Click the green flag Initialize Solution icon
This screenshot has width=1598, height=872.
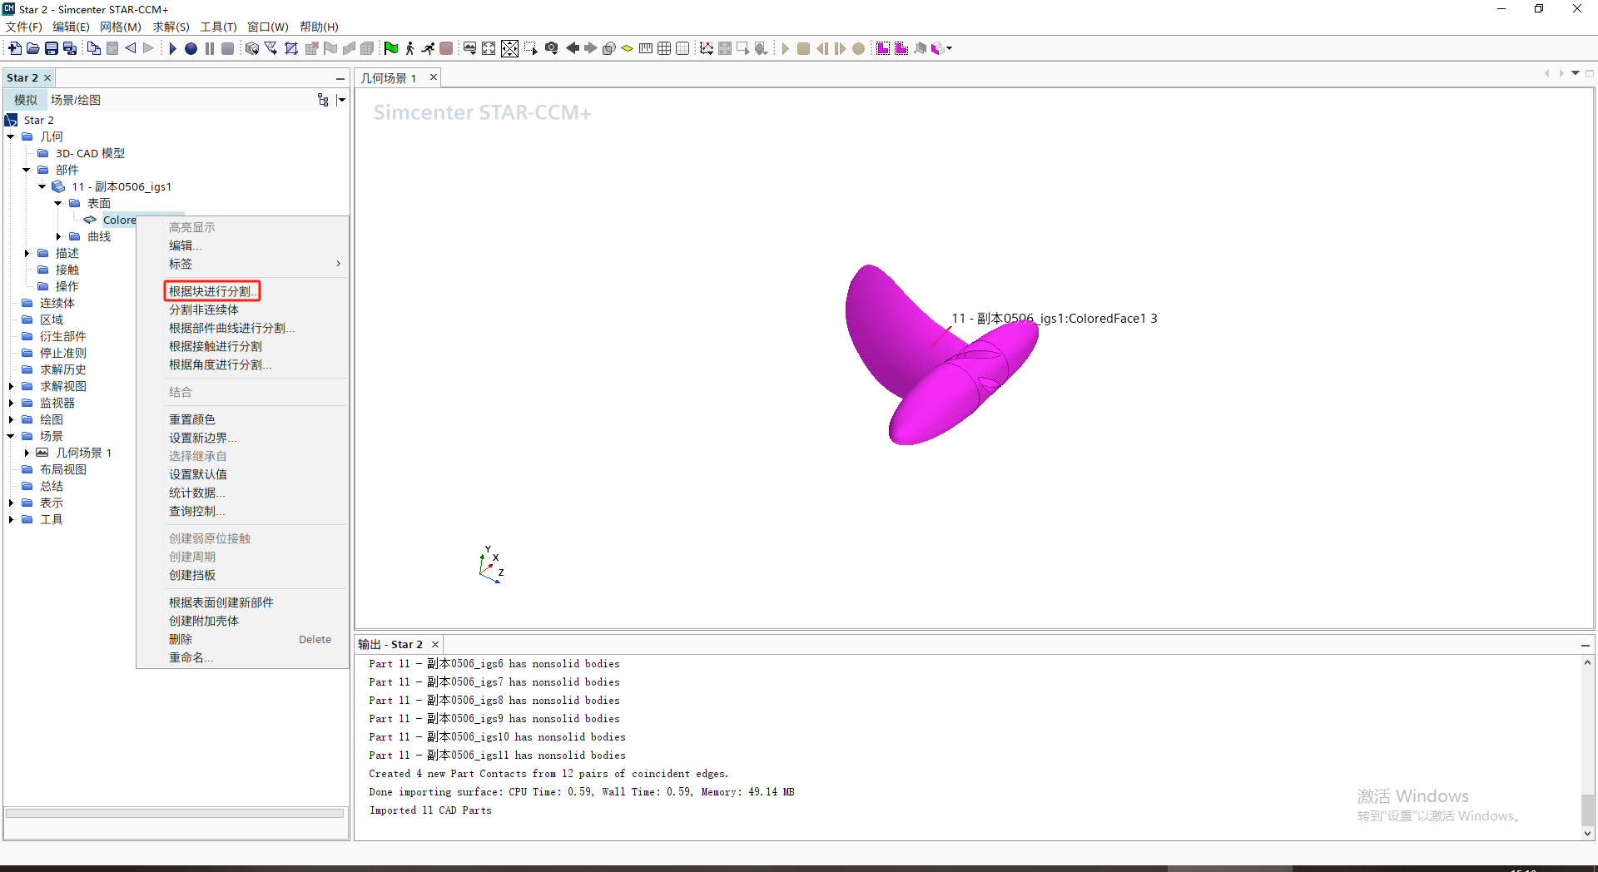coord(391,48)
